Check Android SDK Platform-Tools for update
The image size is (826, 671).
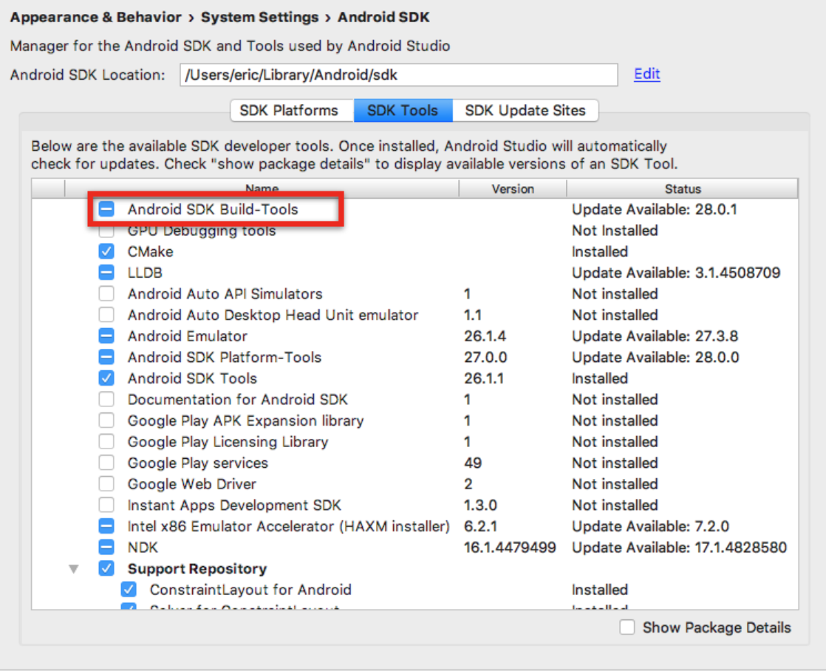pyautogui.click(x=106, y=357)
